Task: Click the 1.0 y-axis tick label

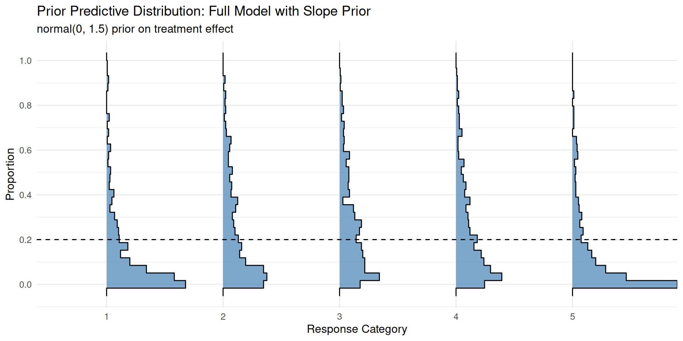Action: point(26,61)
